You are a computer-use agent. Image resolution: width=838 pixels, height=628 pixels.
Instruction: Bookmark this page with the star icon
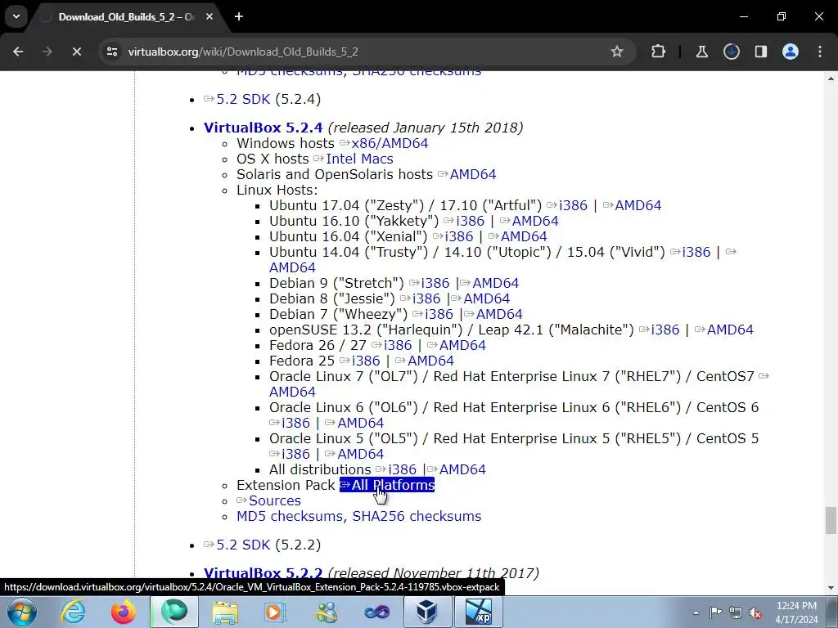[617, 52]
